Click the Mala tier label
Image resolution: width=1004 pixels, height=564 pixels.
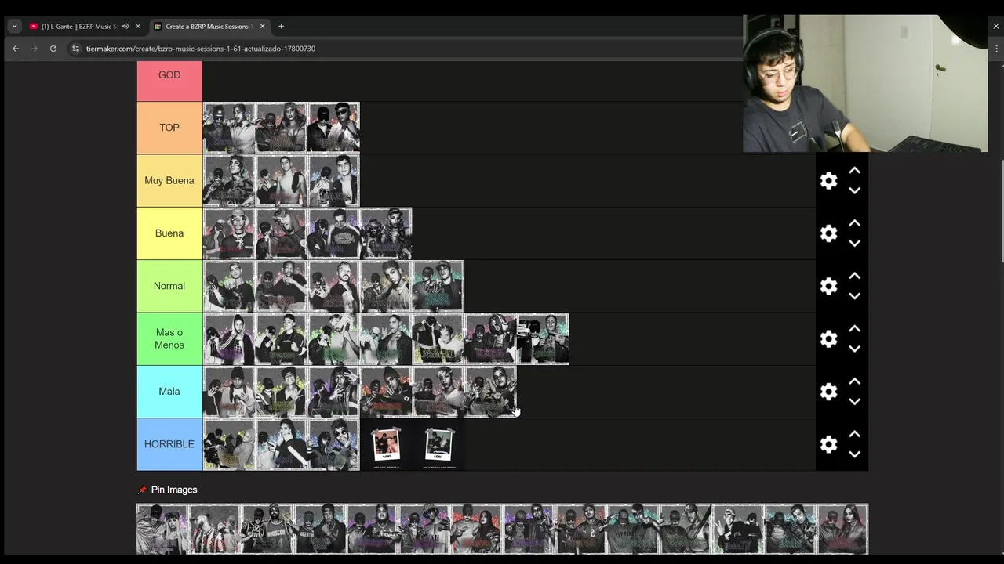coord(169,392)
